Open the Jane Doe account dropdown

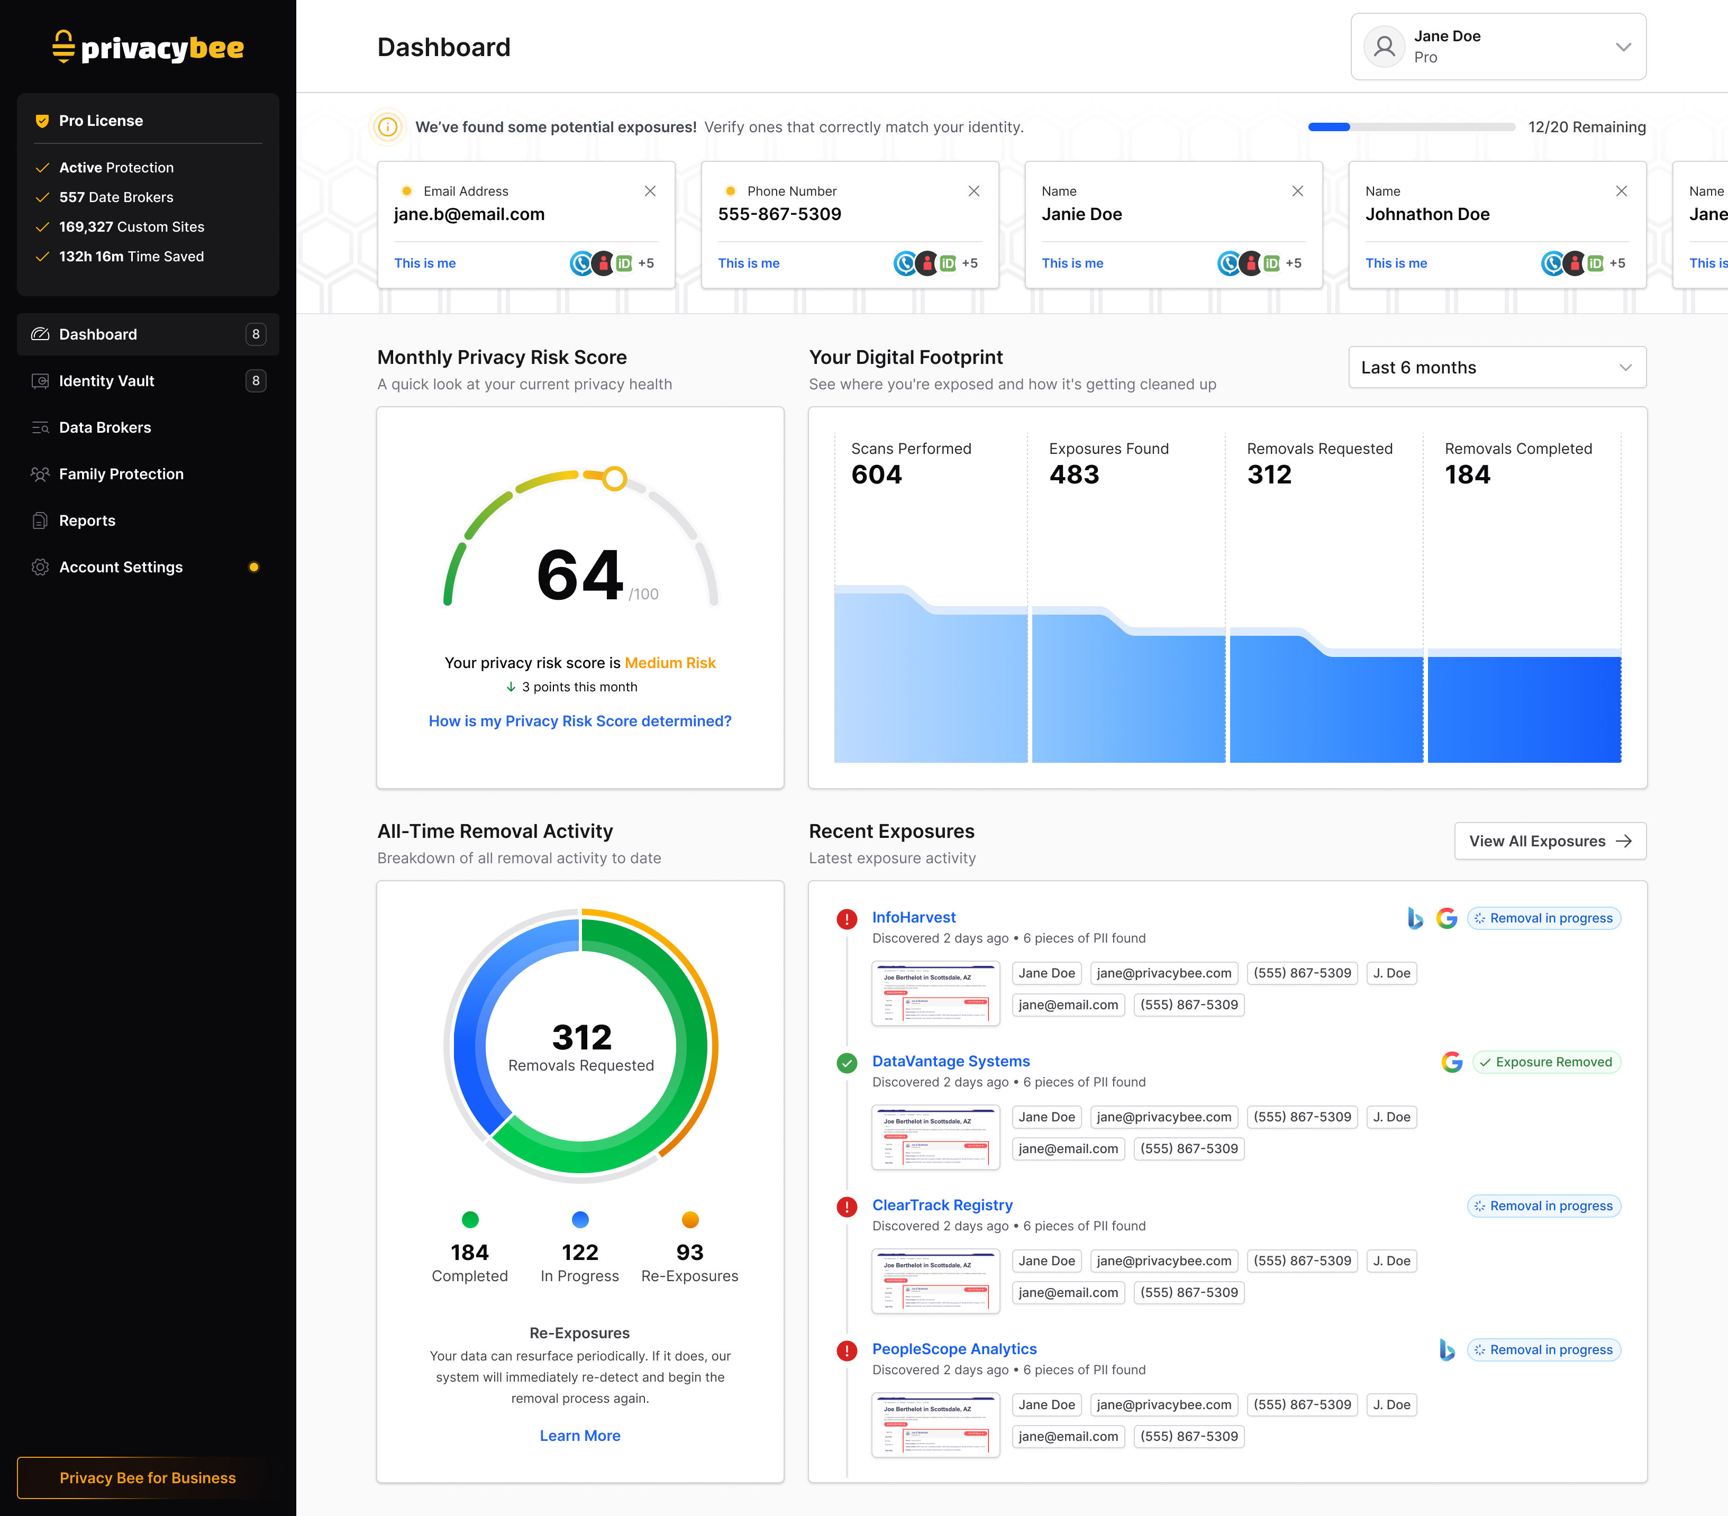click(1498, 47)
